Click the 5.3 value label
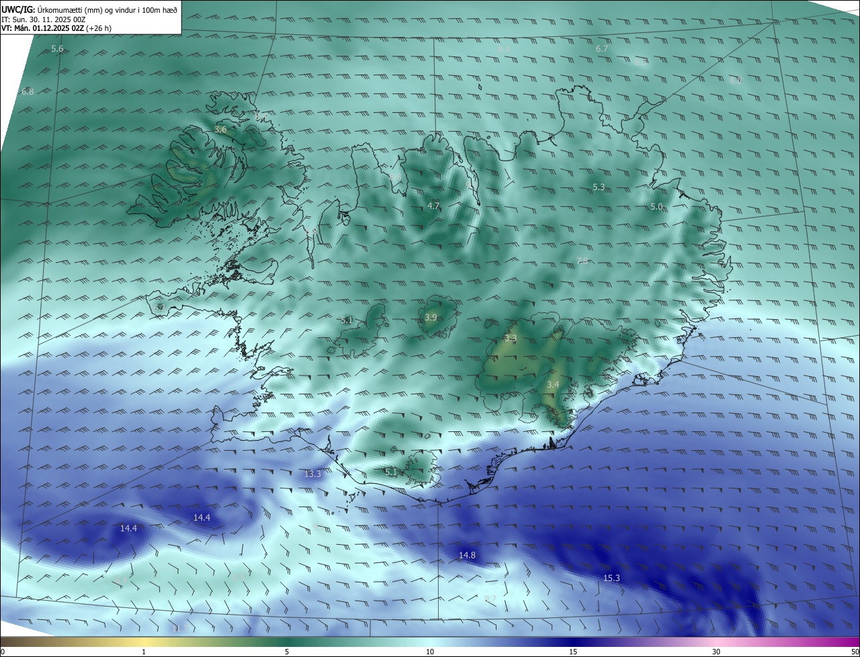Viewport: 860px width, 657px height. pyautogui.click(x=599, y=187)
